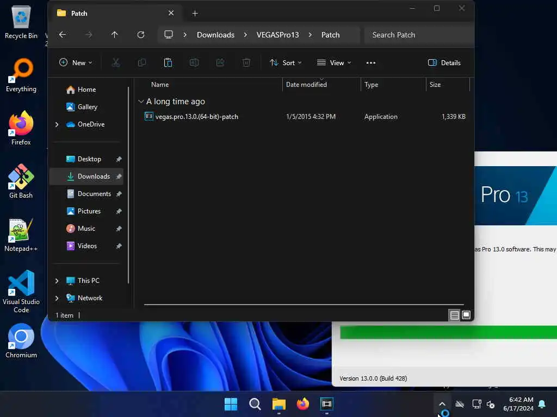Screen dimensions: 557x417
Task: Open the New dropdown menu
Action: click(x=76, y=63)
